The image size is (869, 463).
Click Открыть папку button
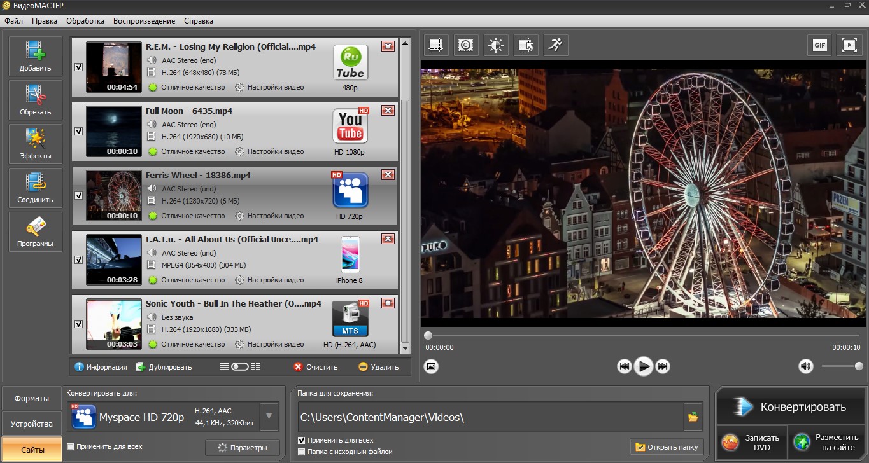667,447
